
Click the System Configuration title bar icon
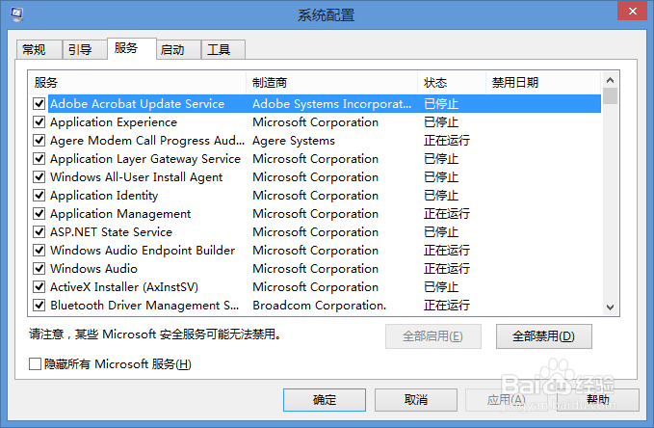tap(16, 14)
